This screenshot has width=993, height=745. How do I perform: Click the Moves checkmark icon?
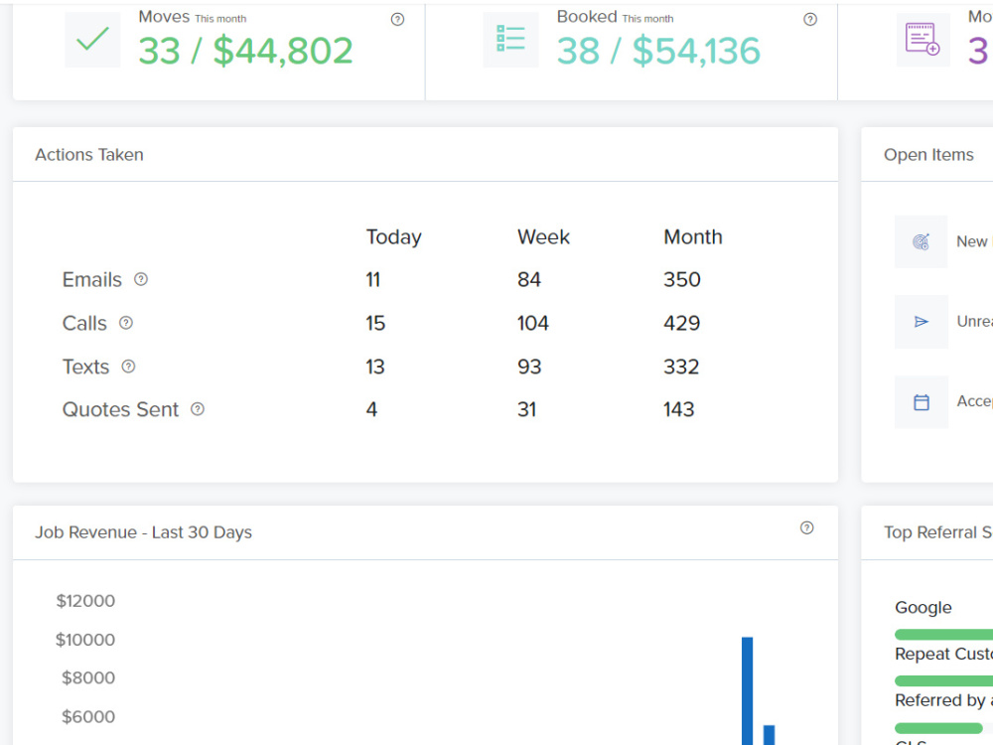click(92, 40)
